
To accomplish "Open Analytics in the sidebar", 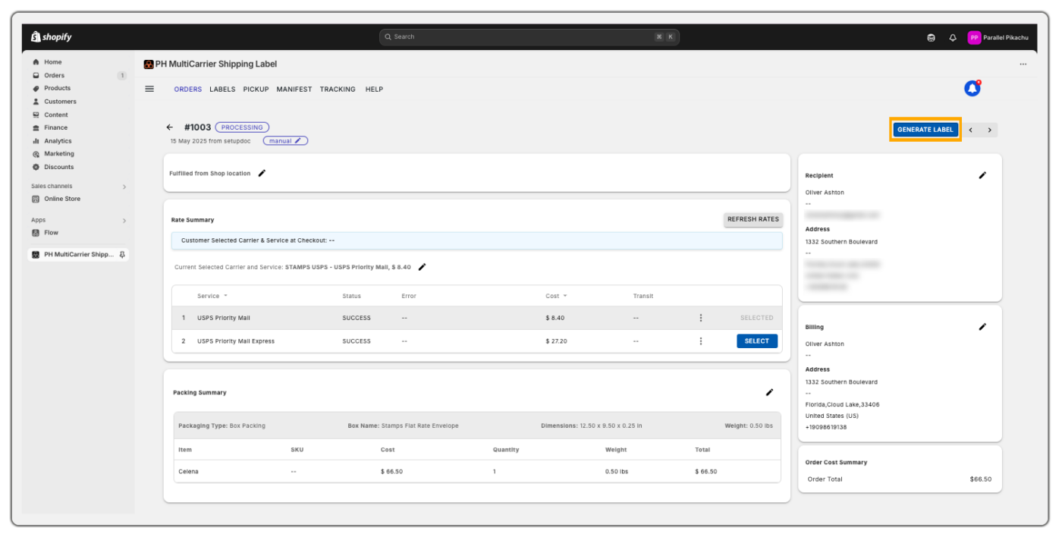I will pos(58,141).
